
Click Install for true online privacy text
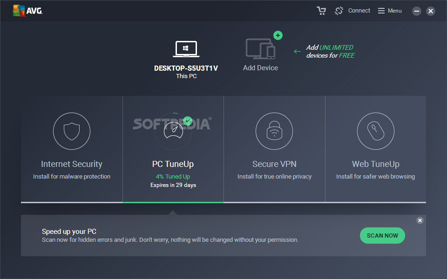click(274, 177)
